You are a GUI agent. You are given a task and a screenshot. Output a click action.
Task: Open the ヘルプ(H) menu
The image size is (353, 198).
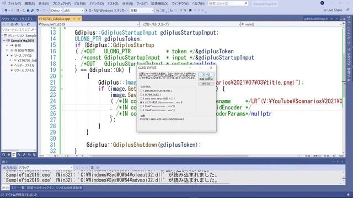point(198,4)
